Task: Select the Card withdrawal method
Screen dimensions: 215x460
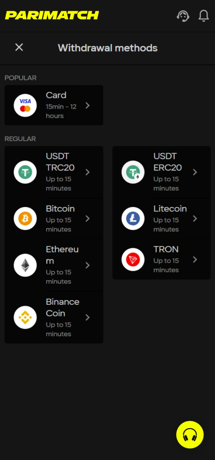Action: [x=54, y=105]
